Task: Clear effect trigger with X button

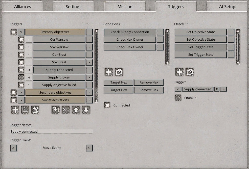Action: (217, 89)
